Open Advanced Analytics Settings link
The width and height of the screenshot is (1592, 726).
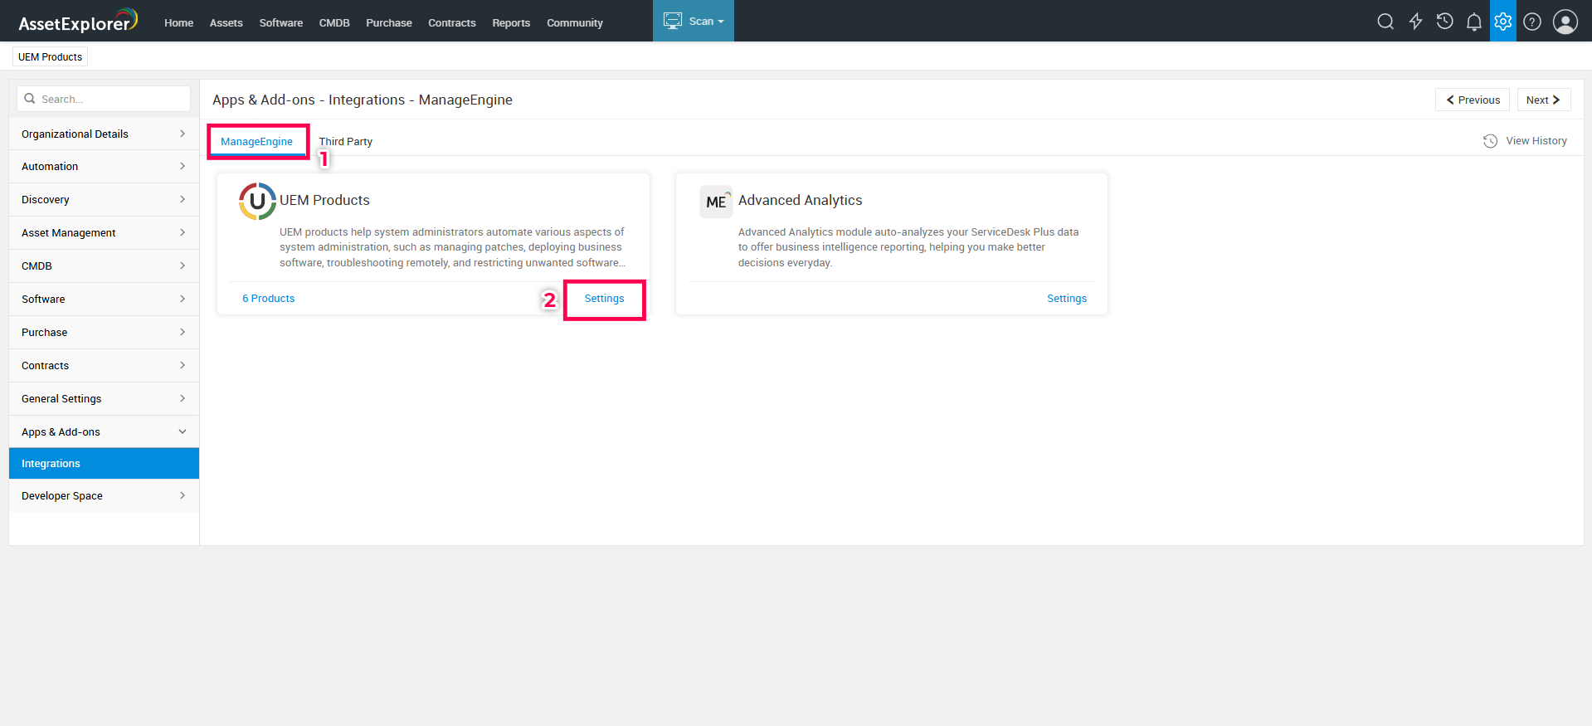1067,299
